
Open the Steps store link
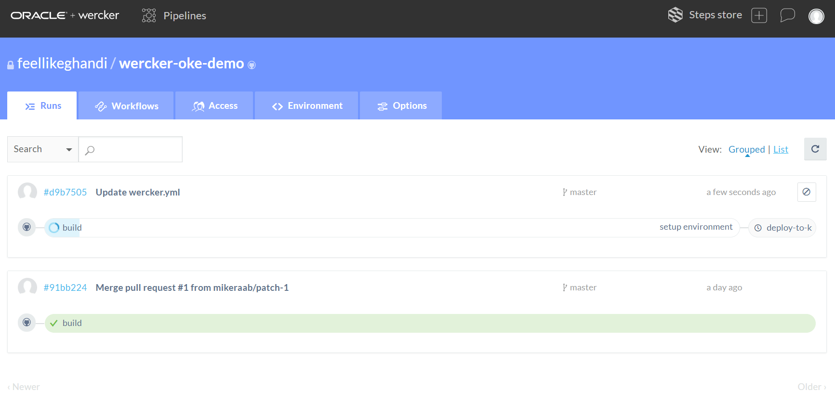716,15
